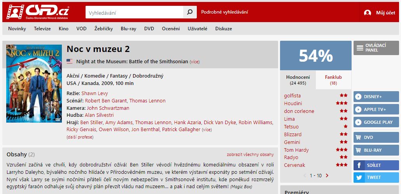The height and width of the screenshot is (194, 401).
Task: Open user Blizzard's profile
Action: click(292, 134)
